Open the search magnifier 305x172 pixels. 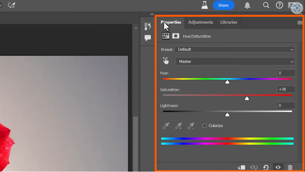[x=266, y=5]
